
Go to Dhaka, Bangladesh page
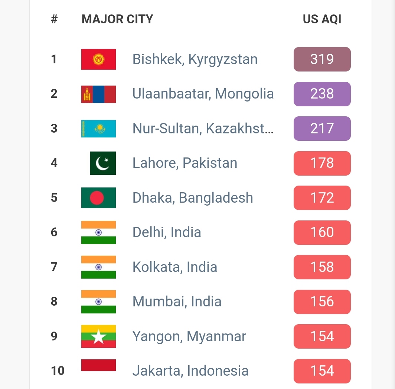pos(193,198)
